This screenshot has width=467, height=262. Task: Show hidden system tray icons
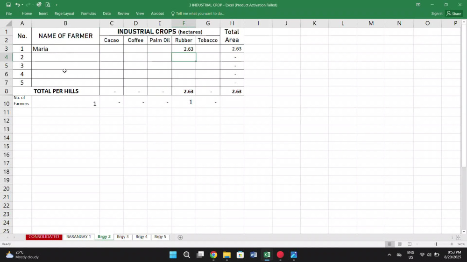[389, 255]
